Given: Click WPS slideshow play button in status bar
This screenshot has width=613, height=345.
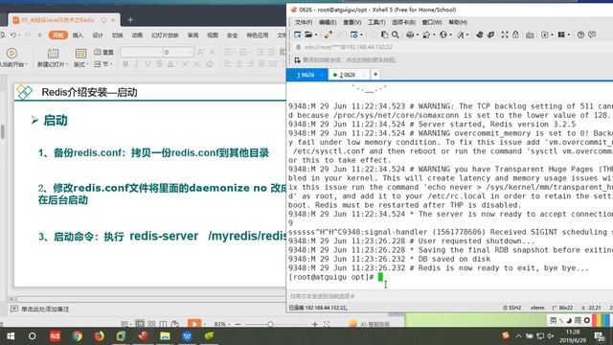Looking at the screenshot, I should click(194, 324).
